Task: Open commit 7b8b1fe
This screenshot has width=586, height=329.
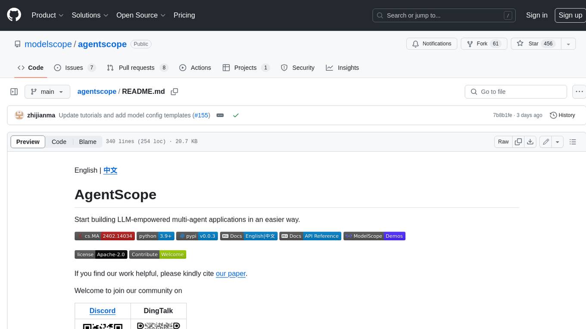Action: click(x=502, y=115)
